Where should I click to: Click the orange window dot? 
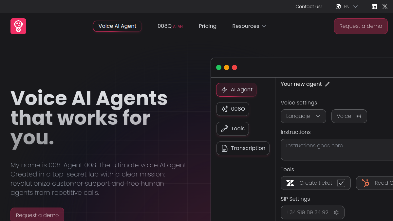tap(227, 67)
